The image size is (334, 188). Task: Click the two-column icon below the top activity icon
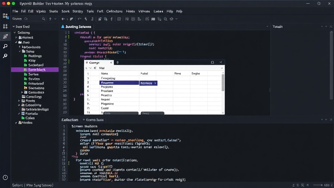pos(5,26)
